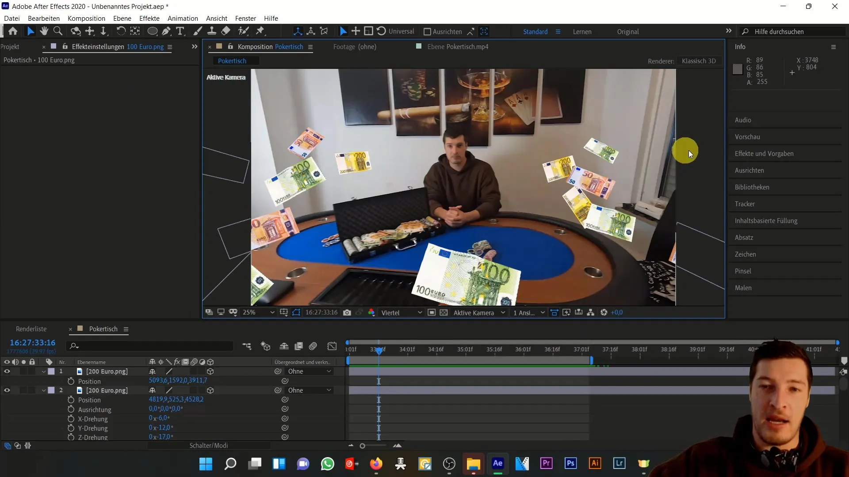Select the Rotation tool in toolbar
The height and width of the screenshot is (477, 849).
[120, 31]
